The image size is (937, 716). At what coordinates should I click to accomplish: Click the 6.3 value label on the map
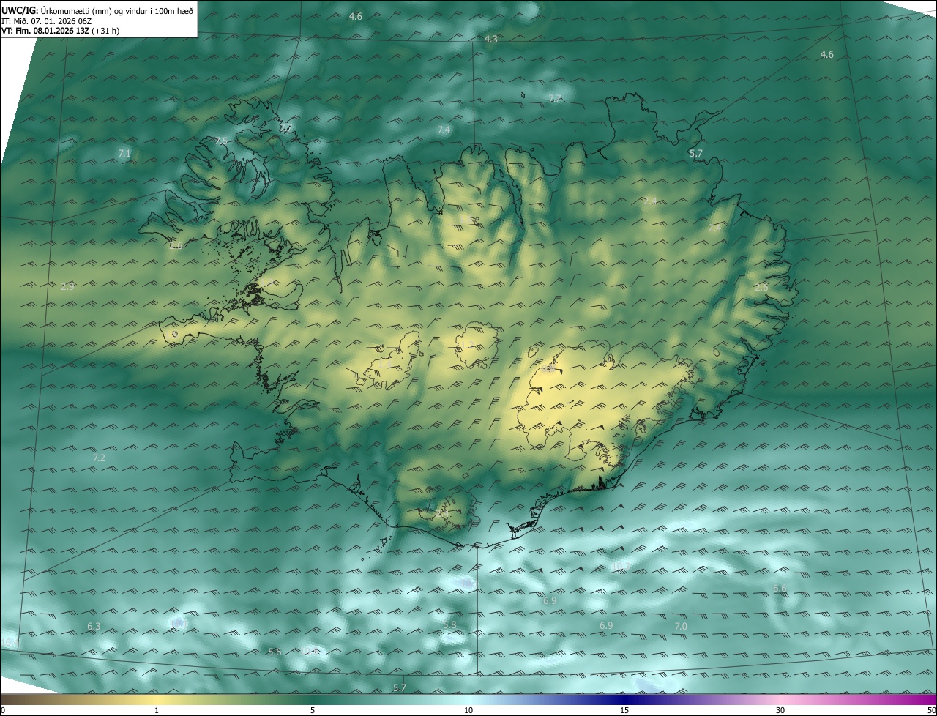[94, 627]
